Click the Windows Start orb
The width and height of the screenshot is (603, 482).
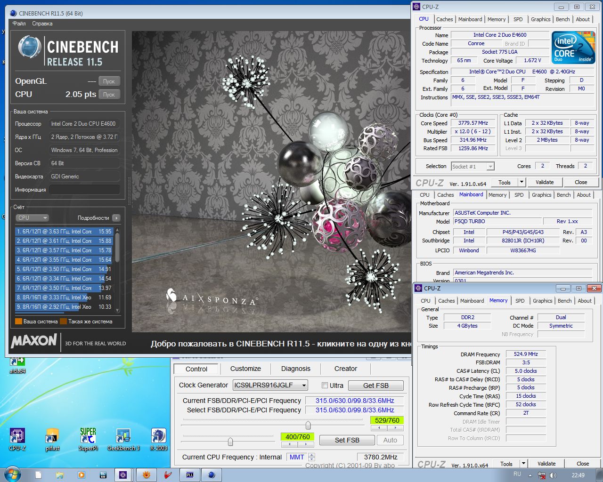[12, 474]
